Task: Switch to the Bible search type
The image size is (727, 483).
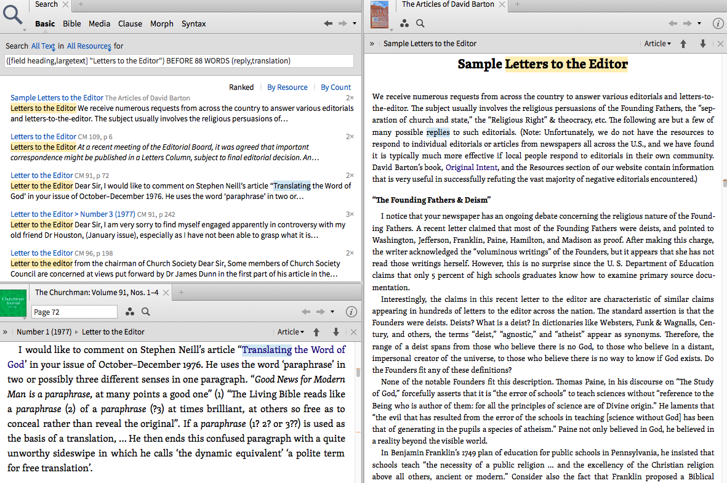Action: [x=72, y=23]
